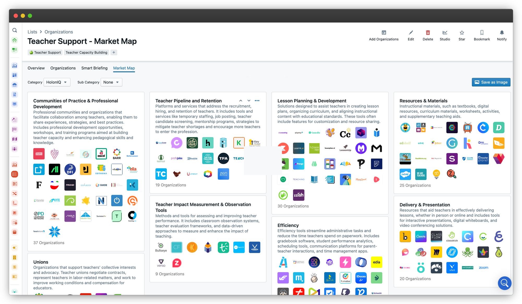This screenshot has width=522, height=304.
Task: Select the Bullseye logo in Teacher Impact Measurement
Action: coord(161,247)
